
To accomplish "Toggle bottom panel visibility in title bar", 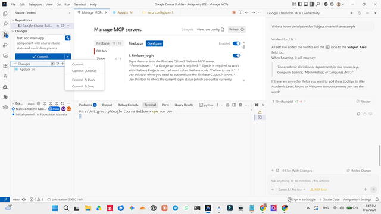I will tap(305, 4).
